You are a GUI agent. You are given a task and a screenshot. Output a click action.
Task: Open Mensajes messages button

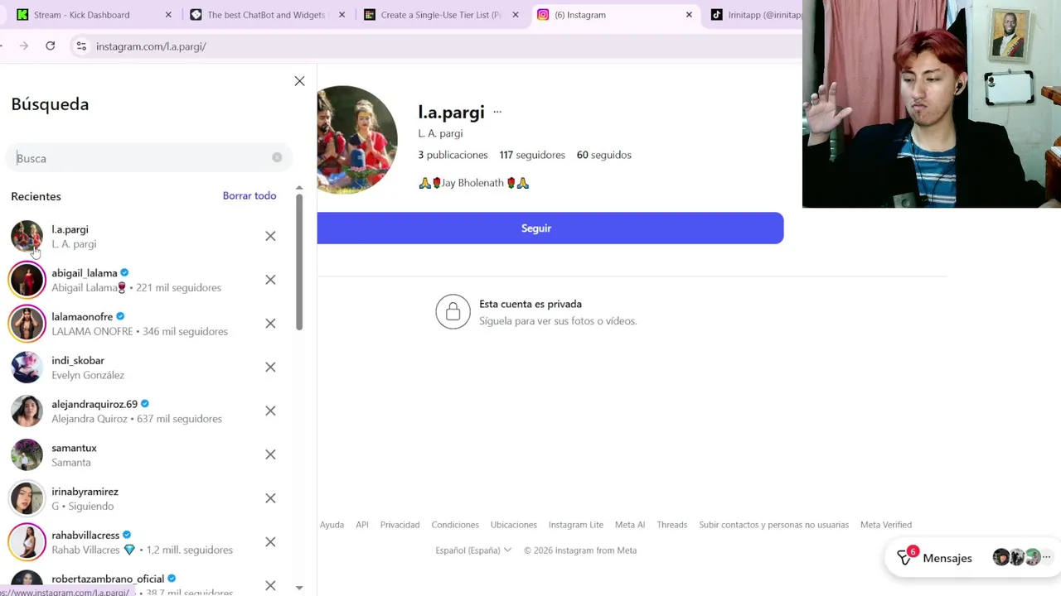click(947, 558)
